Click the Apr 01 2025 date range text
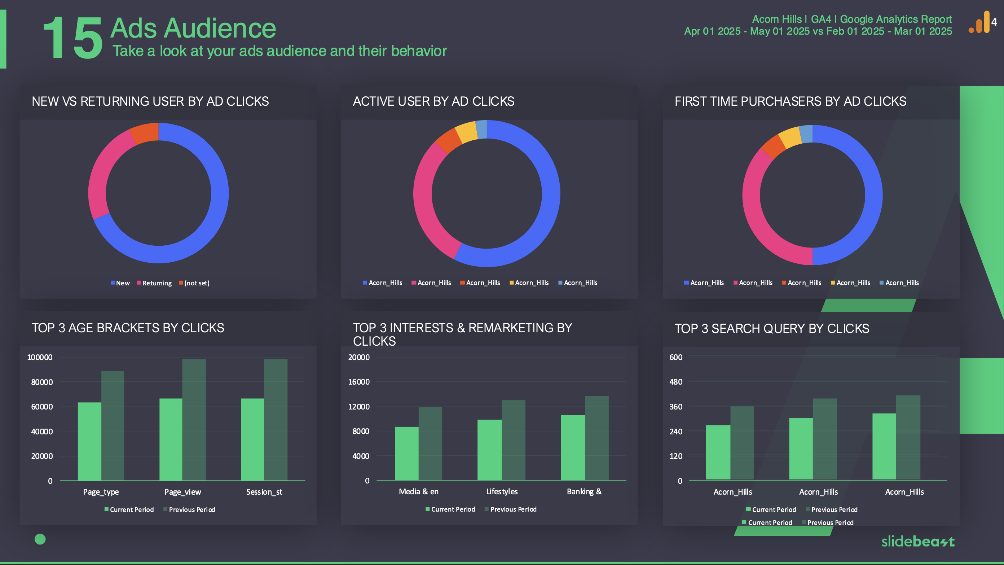 click(818, 31)
